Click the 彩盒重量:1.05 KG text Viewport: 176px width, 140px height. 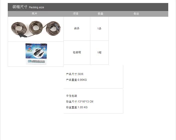click(77, 107)
